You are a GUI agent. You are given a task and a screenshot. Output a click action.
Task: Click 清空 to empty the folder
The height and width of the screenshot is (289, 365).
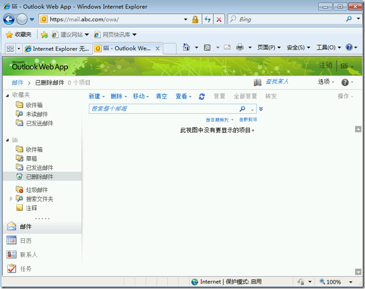tap(161, 96)
